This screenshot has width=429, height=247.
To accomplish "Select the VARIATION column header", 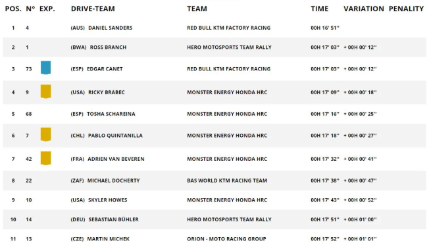I will click(364, 9).
